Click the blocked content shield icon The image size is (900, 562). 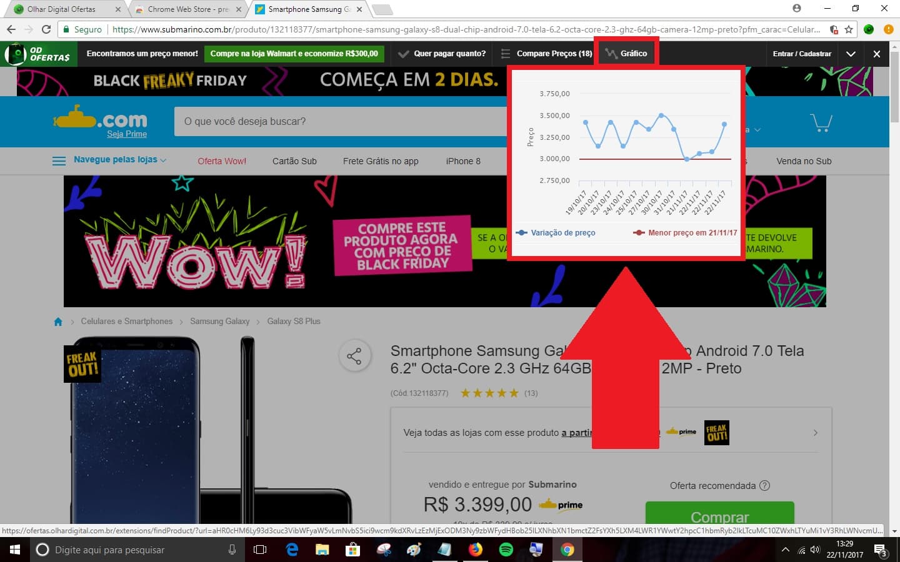[834, 29]
